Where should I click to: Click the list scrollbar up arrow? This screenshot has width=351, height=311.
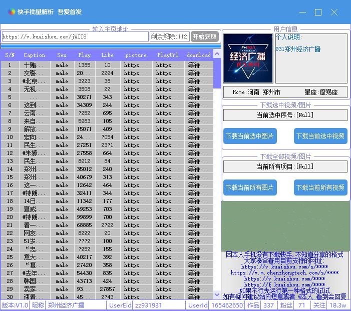pyautogui.click(x=217, y=53)
